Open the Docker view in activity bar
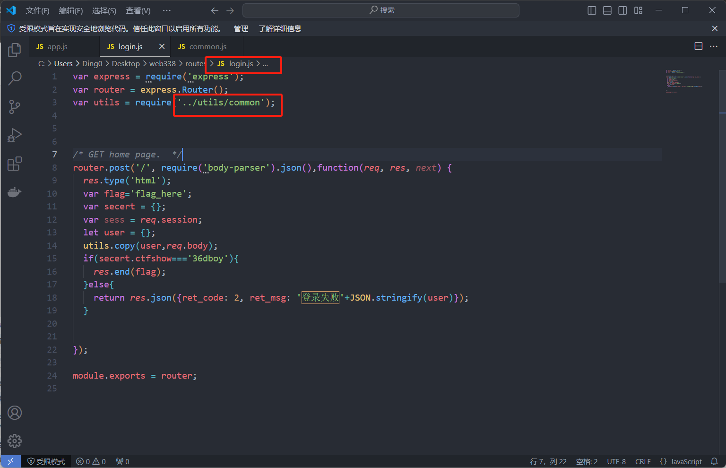The image size is (726, 468). tap(15, 192)
